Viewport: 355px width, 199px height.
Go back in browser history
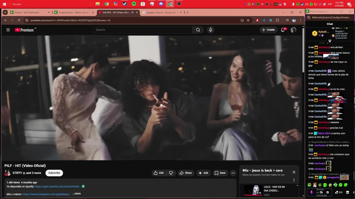6,20
